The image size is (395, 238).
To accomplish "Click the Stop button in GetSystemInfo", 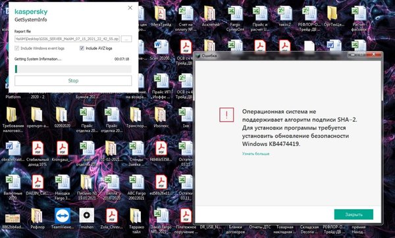I will click(x=73, y=81).
